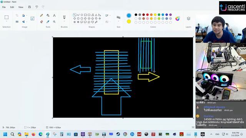
Task: Select the Fill bucket tool
Action: 48,15
